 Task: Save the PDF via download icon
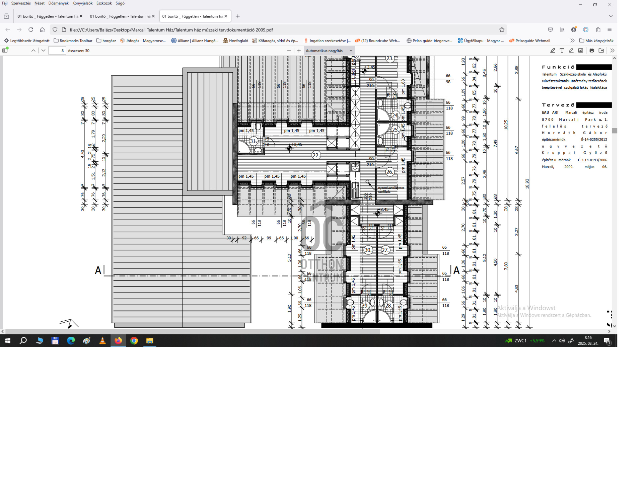[x=601, y=51]
